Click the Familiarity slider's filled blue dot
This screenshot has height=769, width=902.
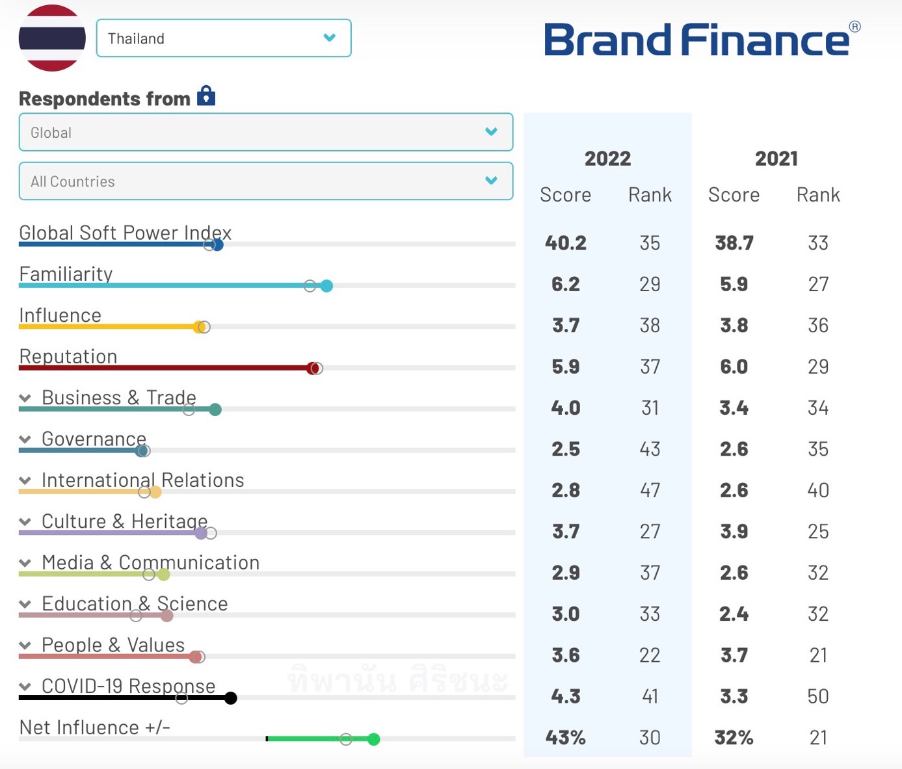[326, 286]
